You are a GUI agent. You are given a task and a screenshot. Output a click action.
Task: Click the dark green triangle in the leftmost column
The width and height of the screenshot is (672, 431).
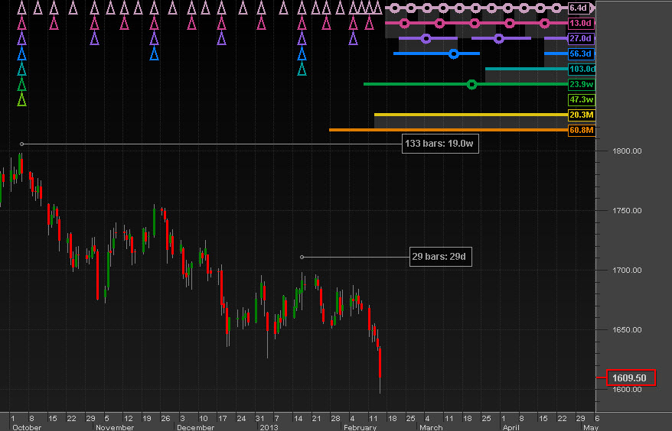point(21,84)
